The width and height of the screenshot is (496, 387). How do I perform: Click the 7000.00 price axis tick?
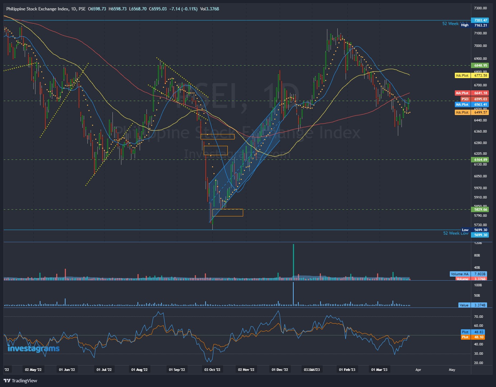(x=480, y=46)
